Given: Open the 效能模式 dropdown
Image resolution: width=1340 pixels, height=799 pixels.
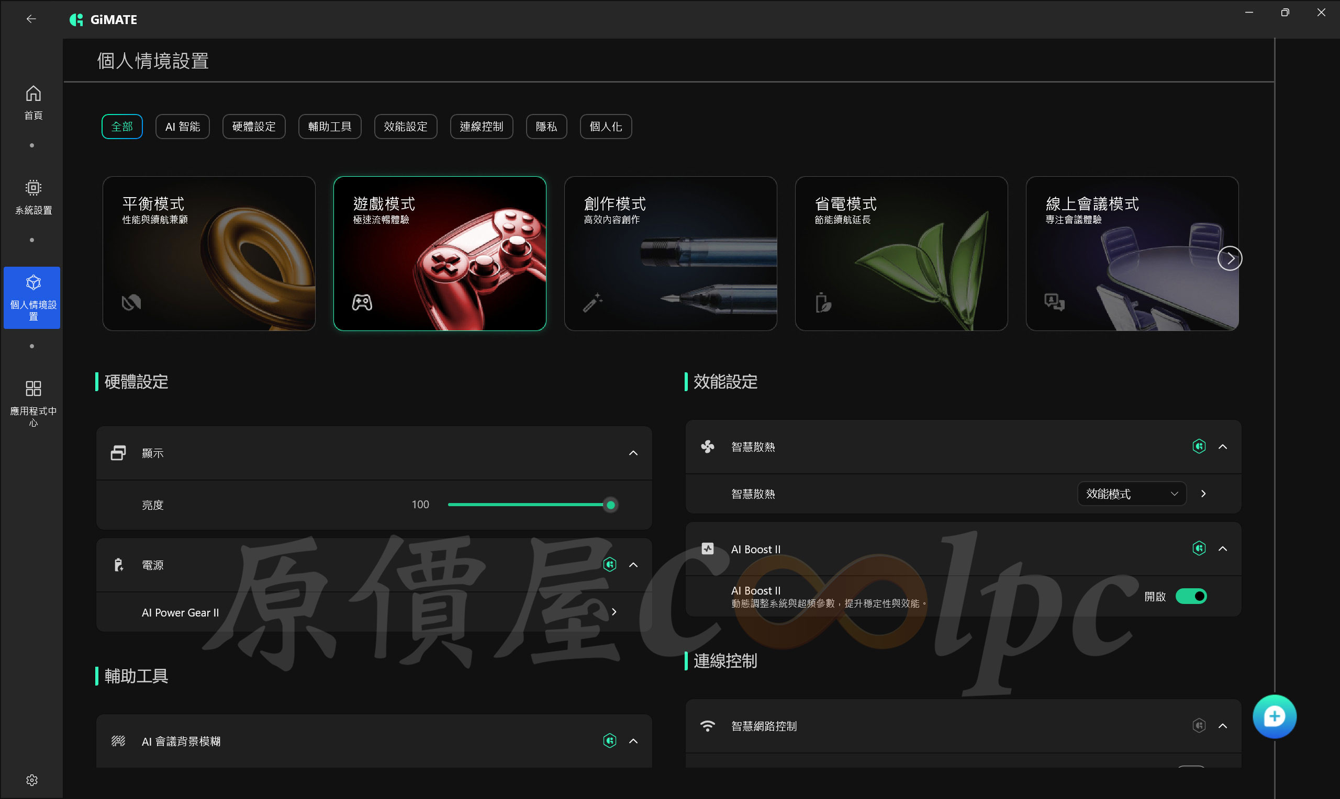Looking at the screenshot, I should (1132, 494).
